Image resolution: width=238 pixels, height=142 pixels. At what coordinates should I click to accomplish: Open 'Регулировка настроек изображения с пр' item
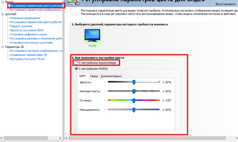(36, 51)
